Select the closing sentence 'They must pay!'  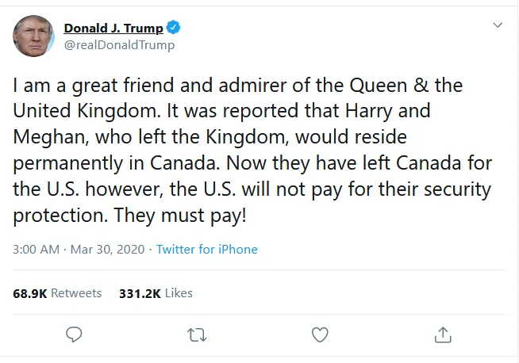click(180, 216)
